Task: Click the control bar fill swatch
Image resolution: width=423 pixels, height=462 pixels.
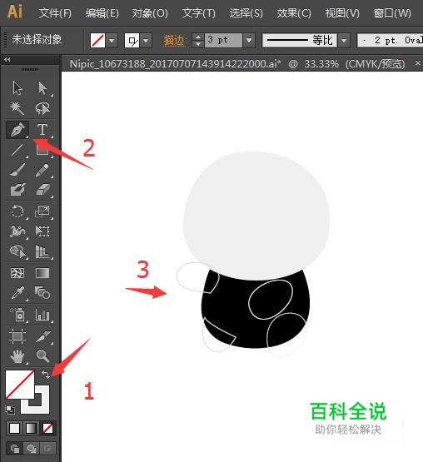Action: [97, 40]
